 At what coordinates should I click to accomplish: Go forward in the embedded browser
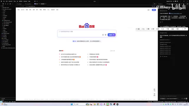[19, 6]
